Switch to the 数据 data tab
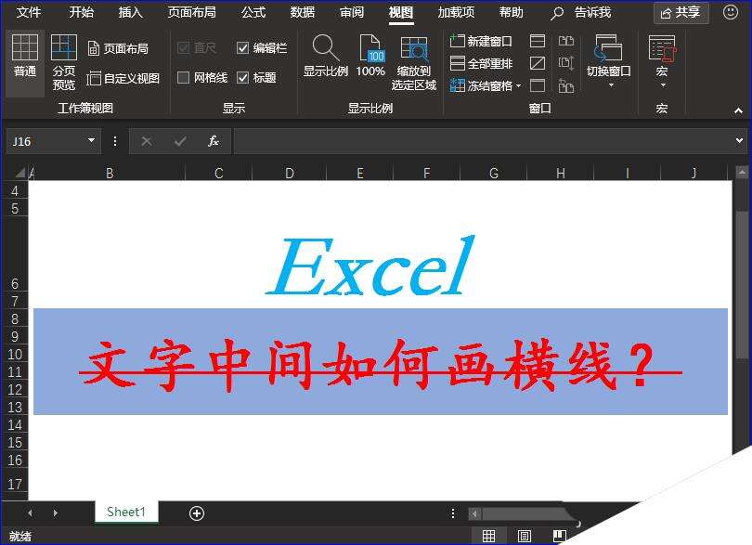This screenshot has width=752, height=545. [303, 12]
